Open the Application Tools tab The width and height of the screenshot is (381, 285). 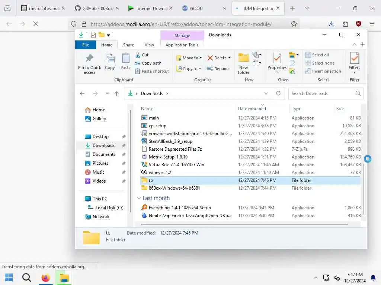tap(182, 45)
